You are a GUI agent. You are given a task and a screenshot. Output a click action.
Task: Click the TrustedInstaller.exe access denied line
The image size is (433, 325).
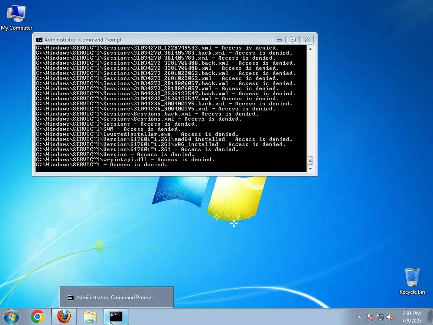tap(137, 134)
